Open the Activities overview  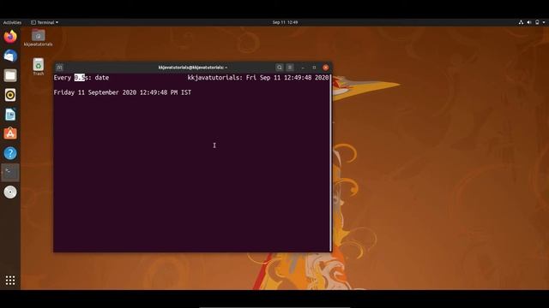click(12, 22)
